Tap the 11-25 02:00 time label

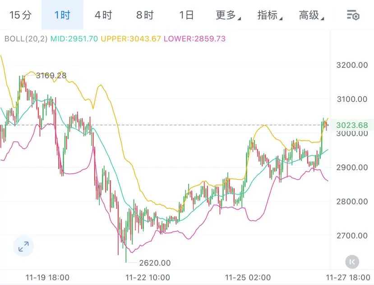(248, 277)
